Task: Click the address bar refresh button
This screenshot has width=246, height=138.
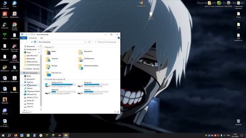Action: tap(89, 42)
